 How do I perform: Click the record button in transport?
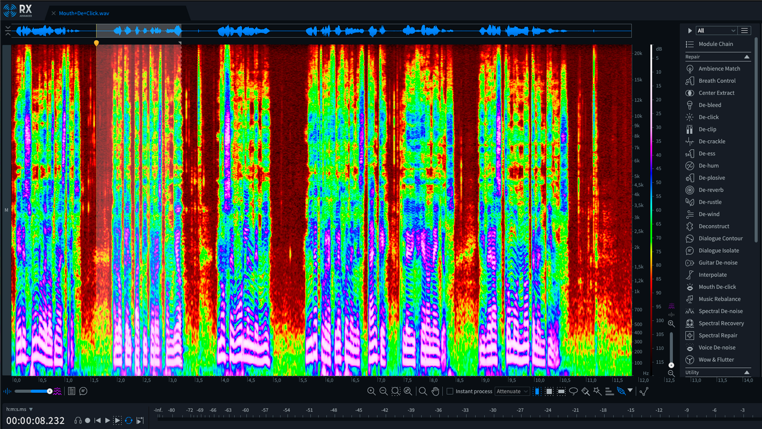click(x=88, y=420)
